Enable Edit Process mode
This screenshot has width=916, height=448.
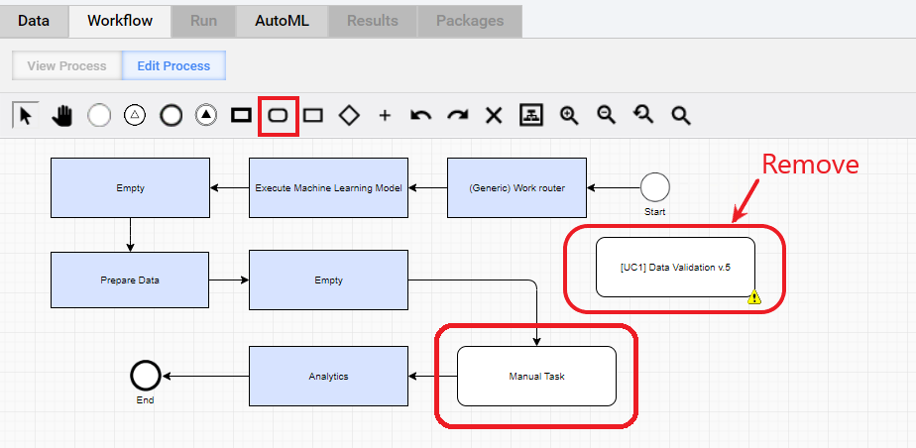[x=173, y=66]
